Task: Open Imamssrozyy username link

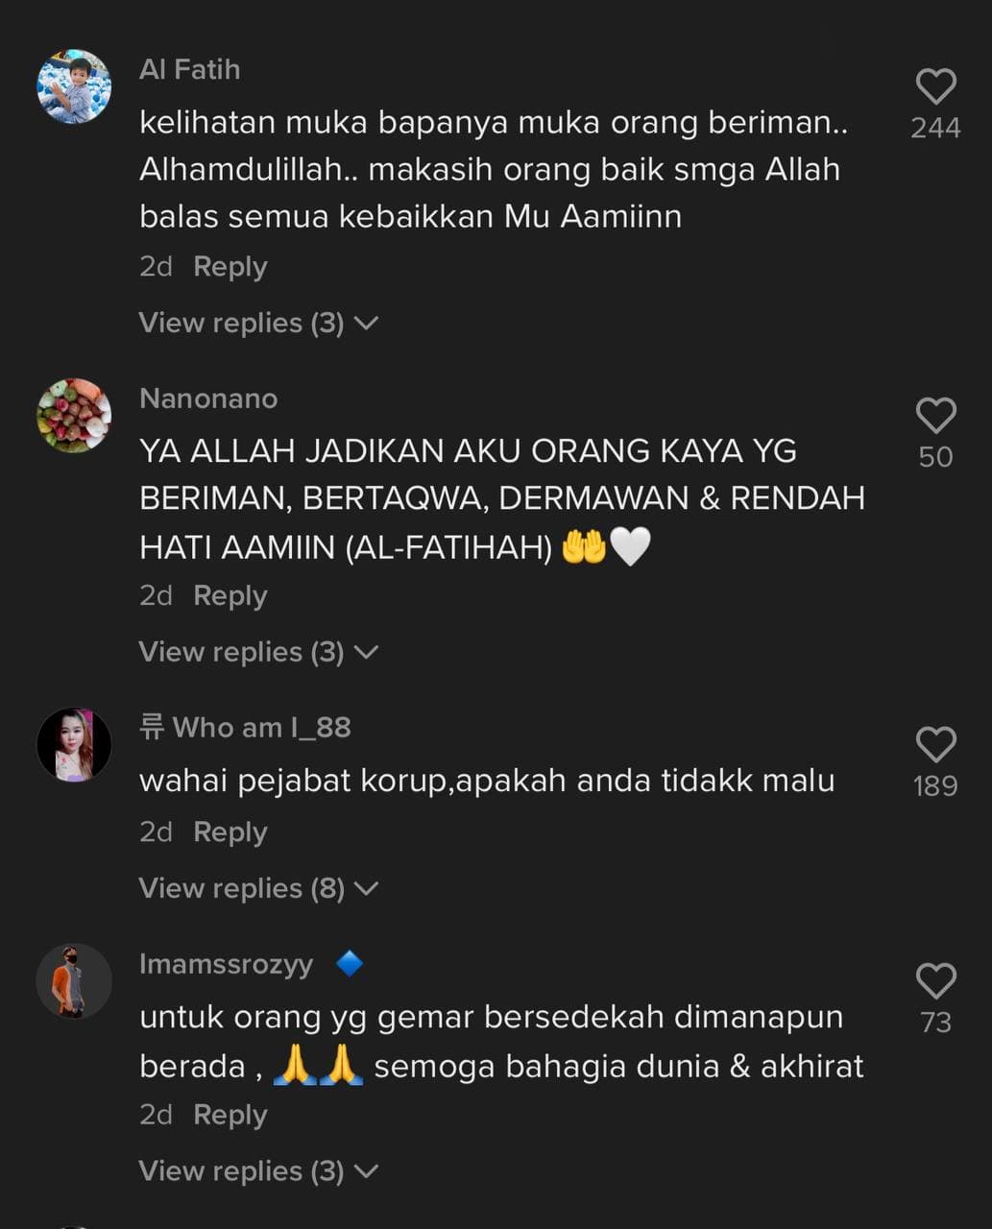Action: [x=226, y=964]
